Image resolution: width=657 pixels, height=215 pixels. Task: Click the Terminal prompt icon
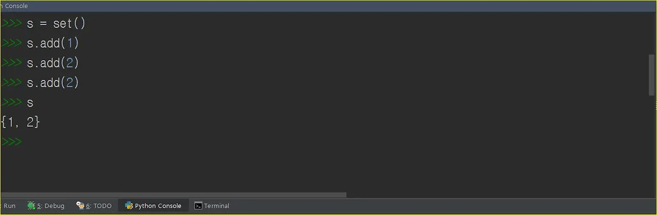(x=198, y=206)
